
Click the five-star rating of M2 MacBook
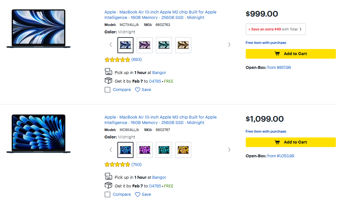[x=117, y=60]
